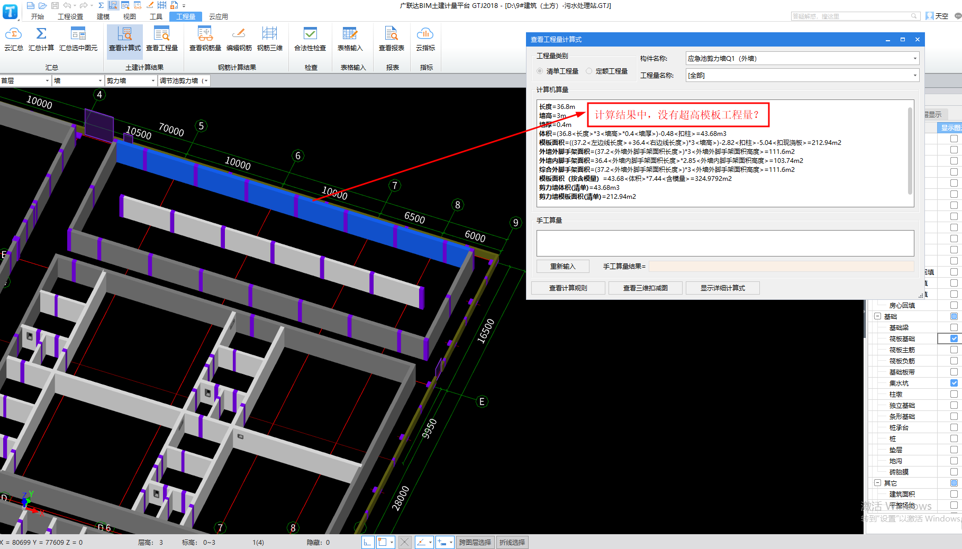
Task: Open 表格输入 table input tool
Action: pos(350,39)
